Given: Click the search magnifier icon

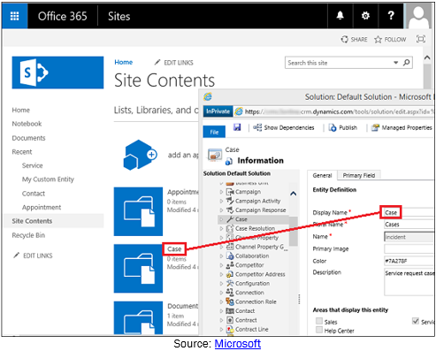Looking at the screenshot, I should pos(407,63).
